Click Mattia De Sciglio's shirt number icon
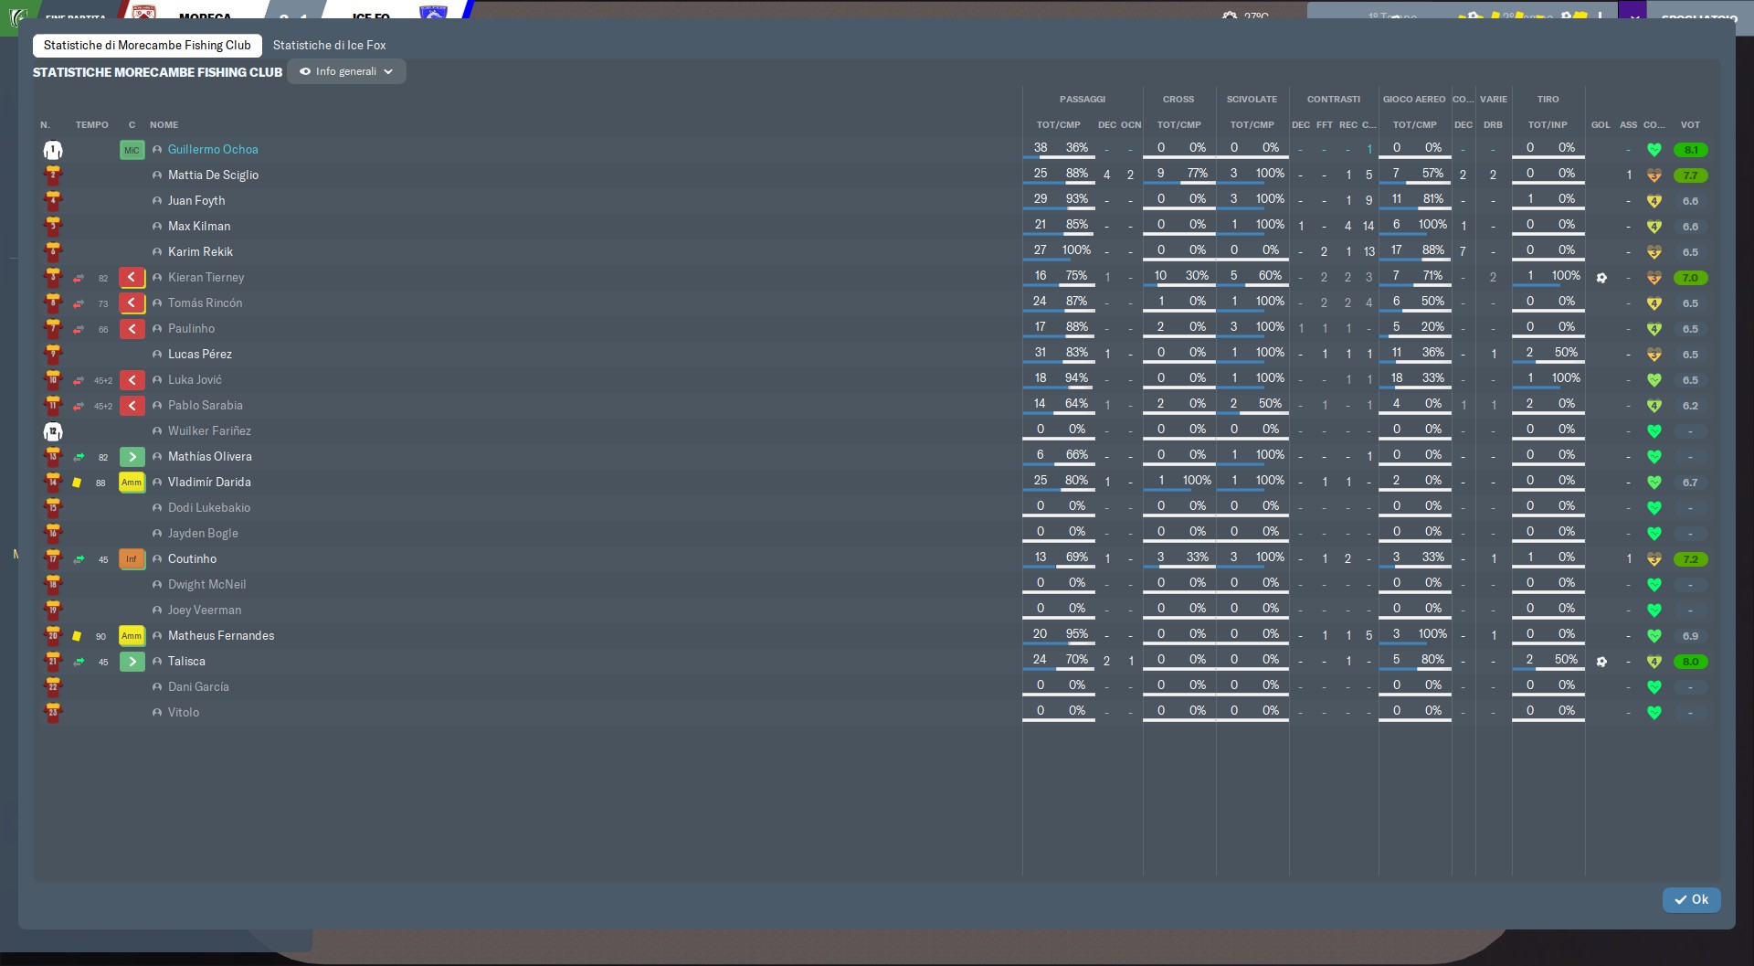This screenshot has height=966, width=1754. pos(53,175)
